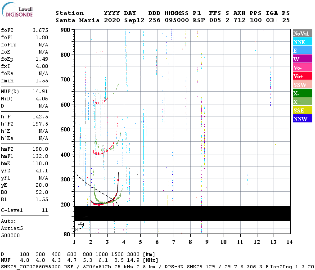Click the fxI value 4.00
The image size is (315, 270).
[x=42, y=66]
